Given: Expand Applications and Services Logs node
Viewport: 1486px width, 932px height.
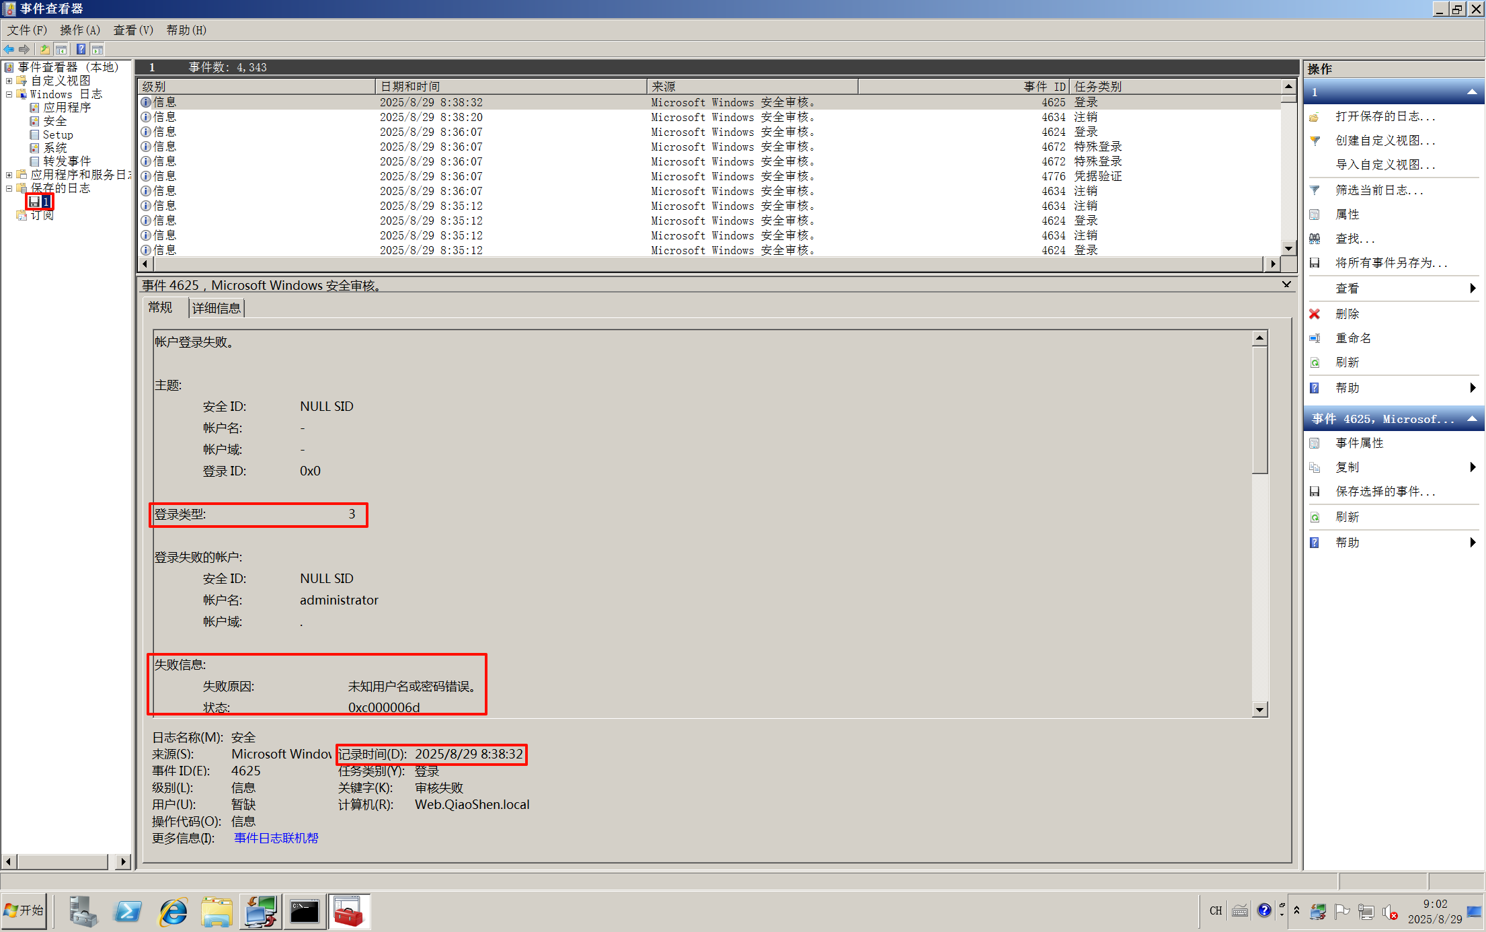Looking at the screenshot, I should (x=9, y=175).
